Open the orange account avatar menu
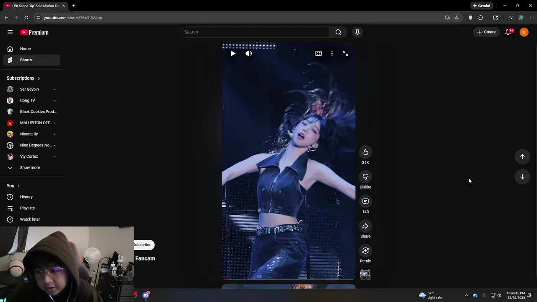The image size is (537, 302). [x=524, y=32]
